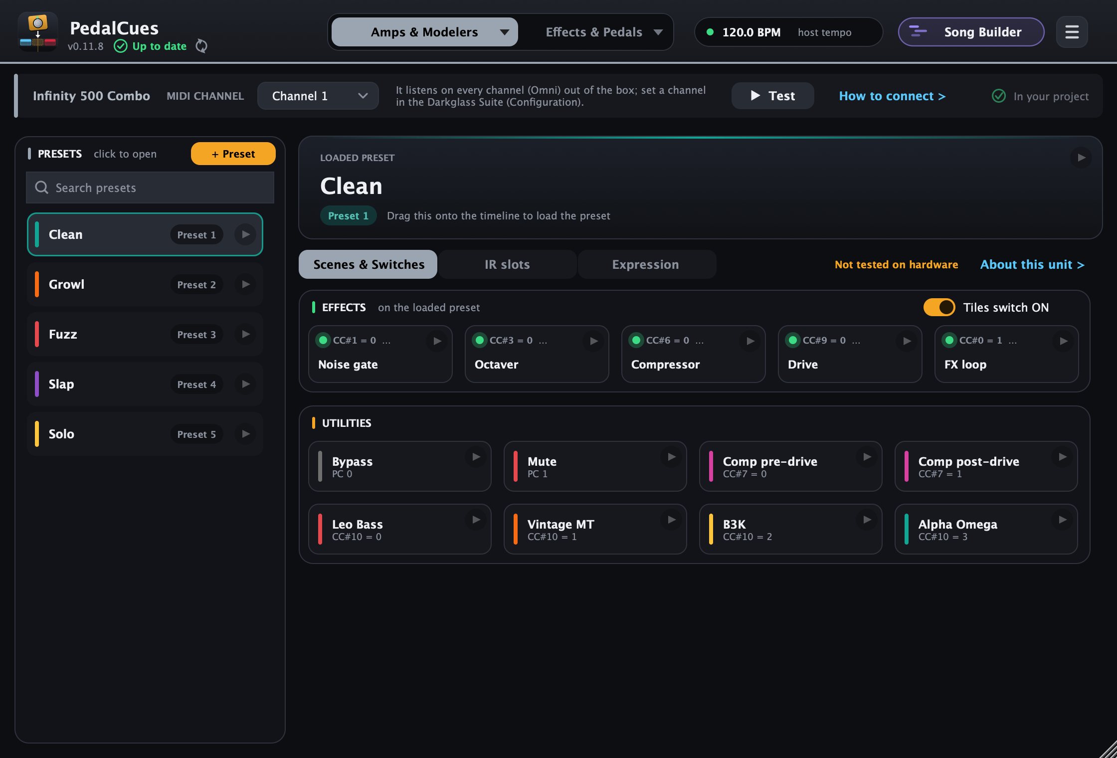Click the Search presets field
1117x758 pixels.
150,188
